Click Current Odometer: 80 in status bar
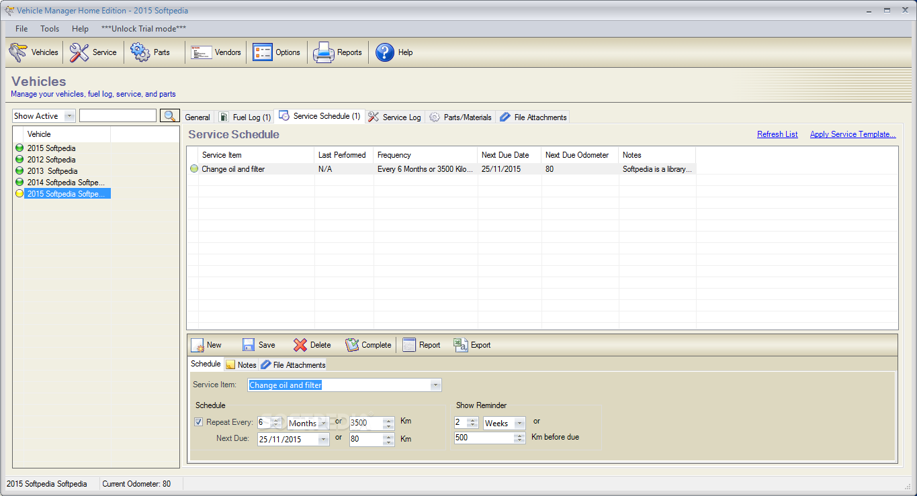Image resolution: width=917 pixels, height=496 pixels. (x=136, y=484)
